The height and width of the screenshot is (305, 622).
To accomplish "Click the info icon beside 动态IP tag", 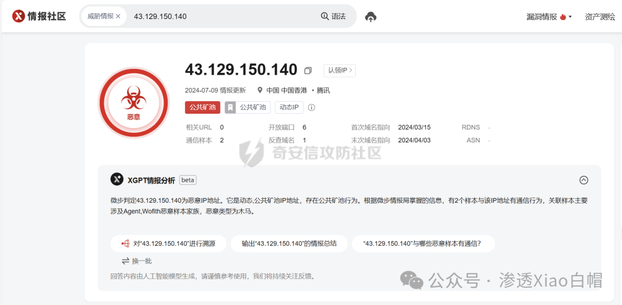I will pyautogui.click(x=312, y=107).
